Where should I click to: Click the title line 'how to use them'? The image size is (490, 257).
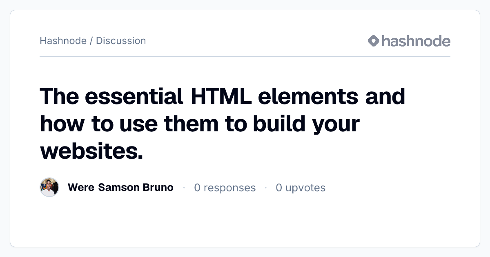tap(200, 124)
